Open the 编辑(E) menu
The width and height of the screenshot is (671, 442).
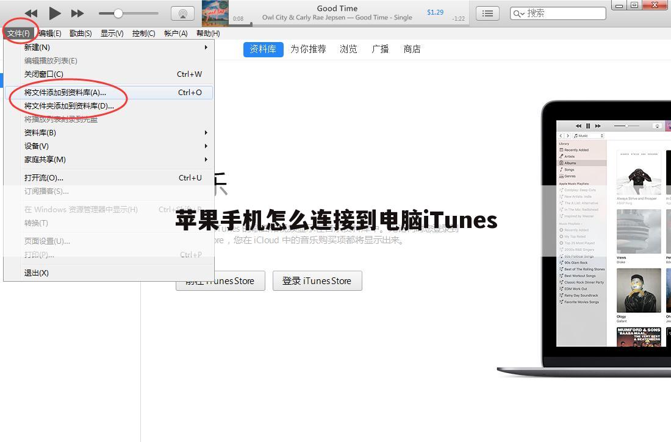click(x=50, y=34)
